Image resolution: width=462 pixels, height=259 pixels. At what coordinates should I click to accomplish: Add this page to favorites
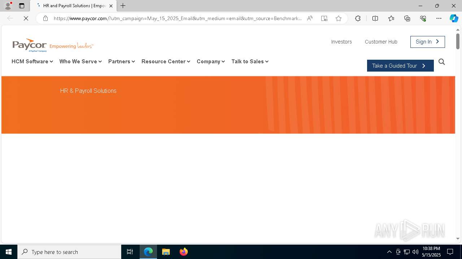pos(339,18)
